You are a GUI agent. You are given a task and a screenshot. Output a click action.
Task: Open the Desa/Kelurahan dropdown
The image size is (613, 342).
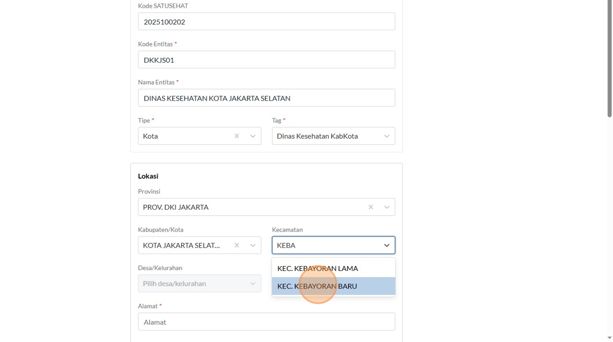point(199,284)
